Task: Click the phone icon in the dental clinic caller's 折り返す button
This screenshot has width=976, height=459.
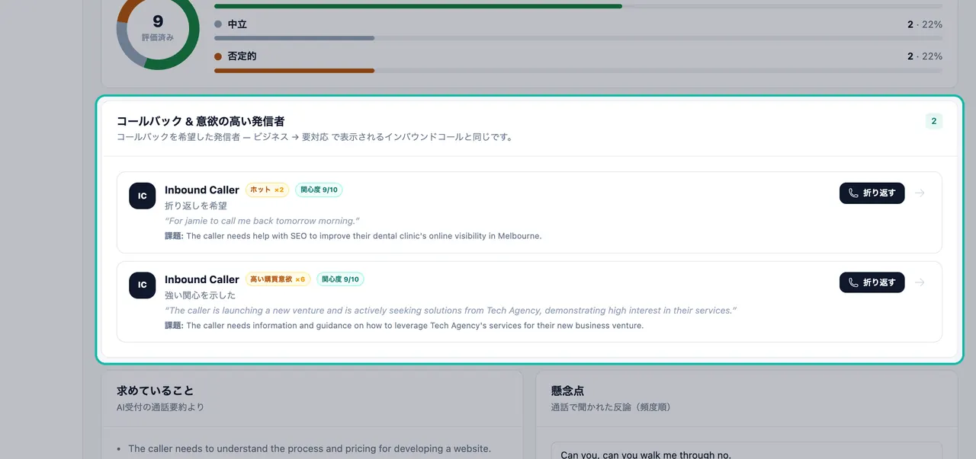Action: [x=853, y=193]
